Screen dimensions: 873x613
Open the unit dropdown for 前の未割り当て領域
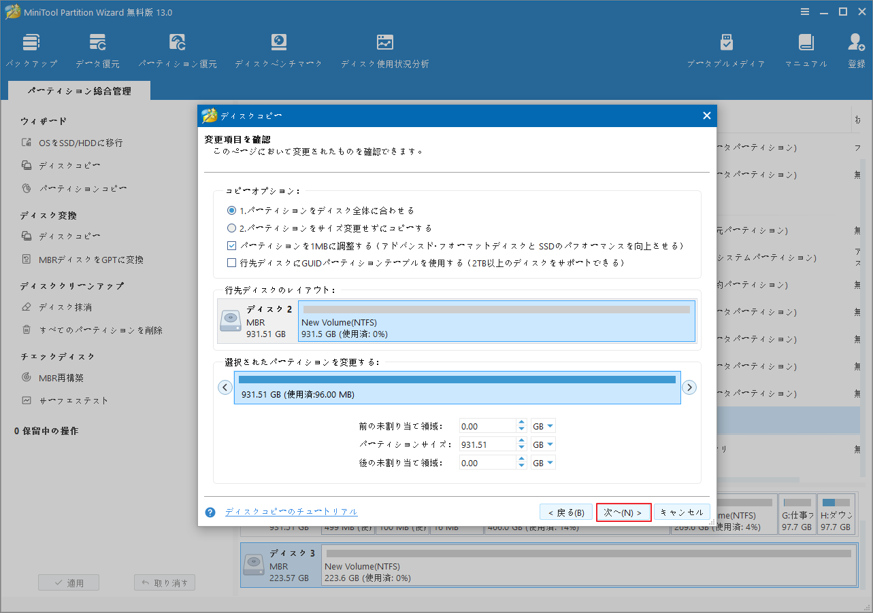[542, 425]
